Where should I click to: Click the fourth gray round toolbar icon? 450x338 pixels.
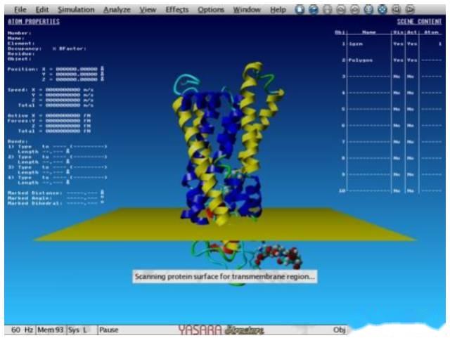[340, 9]
